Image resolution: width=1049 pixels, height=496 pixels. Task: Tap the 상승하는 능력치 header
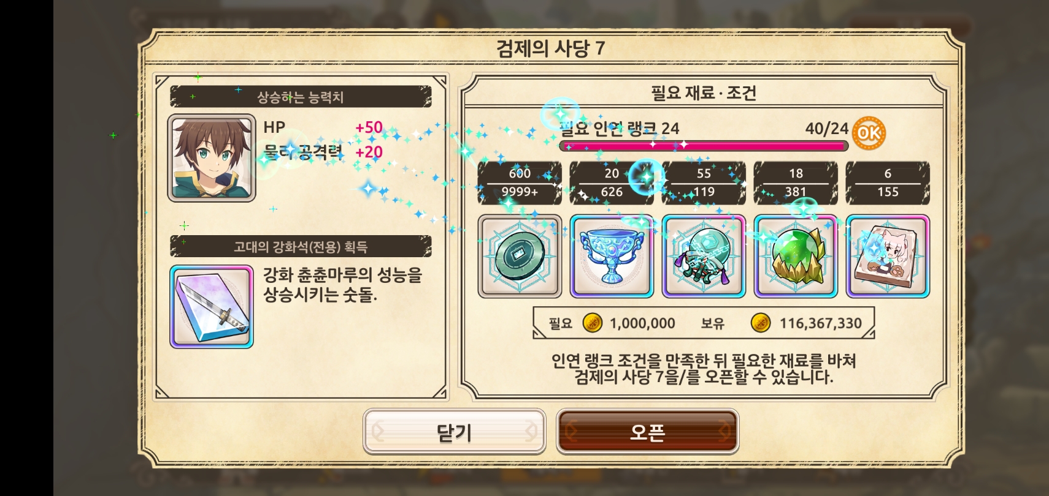pos(301,97)
